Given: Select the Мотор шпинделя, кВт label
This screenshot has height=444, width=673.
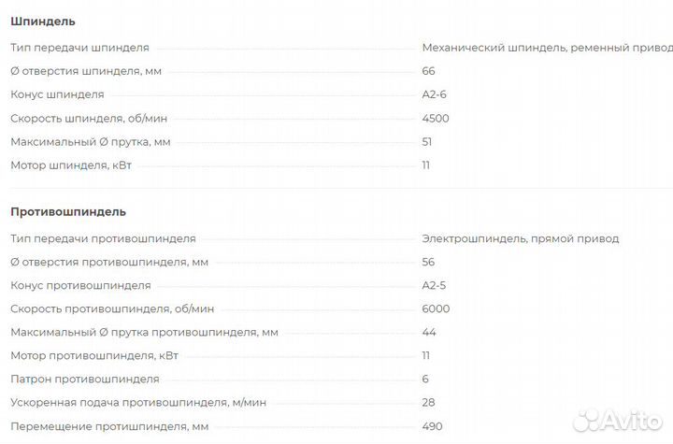Looking at the screenshot, I should click(79, 165).
